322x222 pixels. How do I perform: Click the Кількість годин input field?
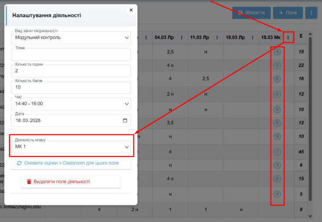tap(70, 71)
